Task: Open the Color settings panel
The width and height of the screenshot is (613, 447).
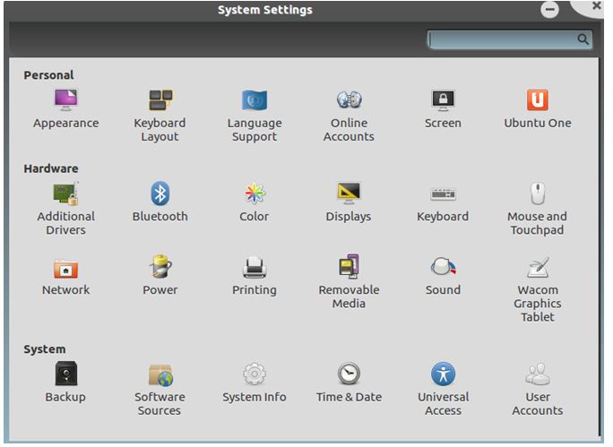Action: pos(255,193)
